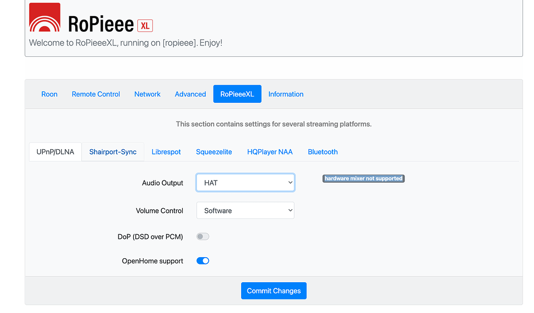This screenshot has height=313, width=534.
Task: Open the Volume Control dropdown showing Software
Action: click(245, 210)
